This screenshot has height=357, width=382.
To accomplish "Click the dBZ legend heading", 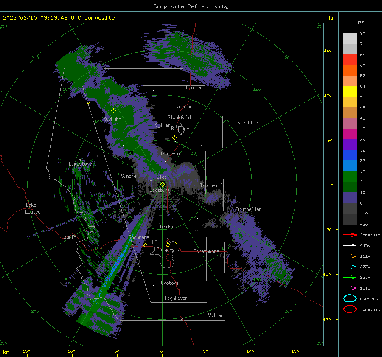I will (360, 22).
